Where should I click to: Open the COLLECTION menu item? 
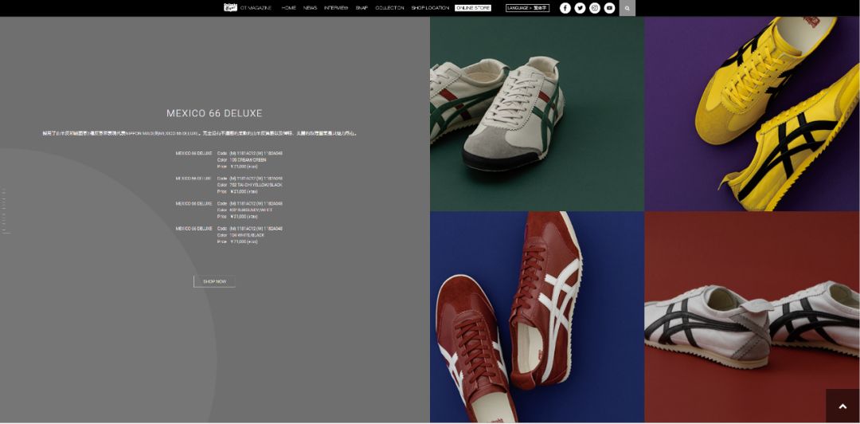pos(389,8)
